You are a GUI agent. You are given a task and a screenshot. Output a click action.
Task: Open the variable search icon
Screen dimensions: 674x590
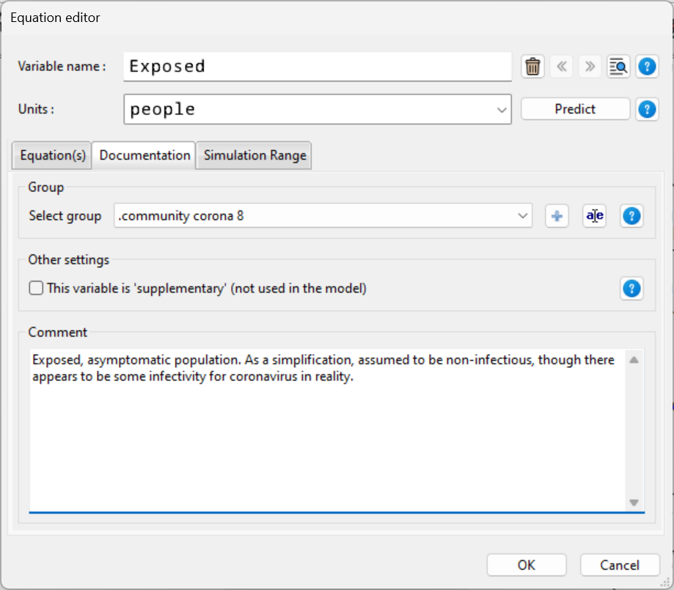(x=618, y=66)
